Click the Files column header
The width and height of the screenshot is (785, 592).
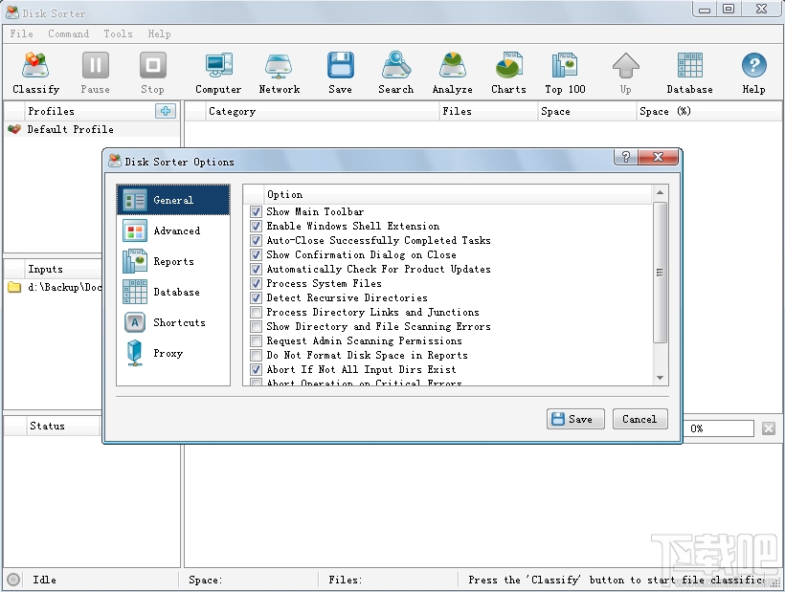pyautogui.click(x=488, y=111)
